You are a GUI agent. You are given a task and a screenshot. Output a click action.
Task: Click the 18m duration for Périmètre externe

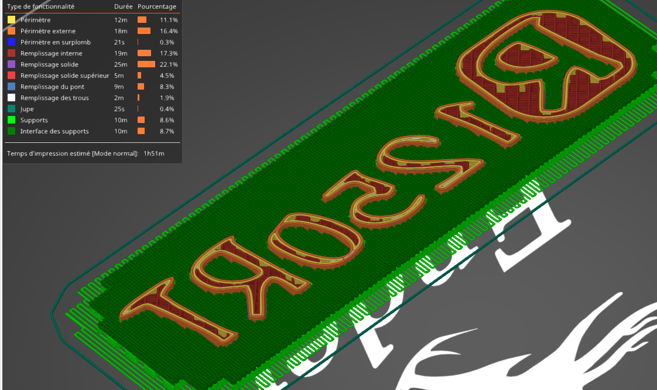pyautogui.click(x=121, y=31)
